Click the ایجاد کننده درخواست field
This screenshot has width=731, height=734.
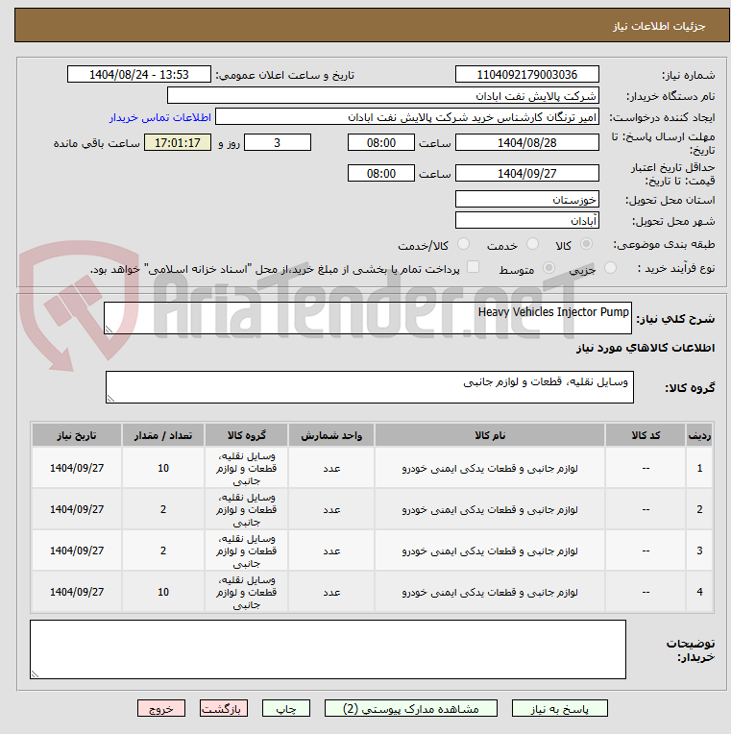[x=406, y=117]
